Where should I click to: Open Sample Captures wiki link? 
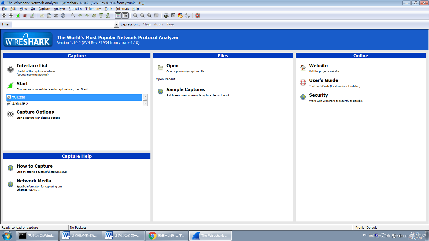(x=186, y=89)
